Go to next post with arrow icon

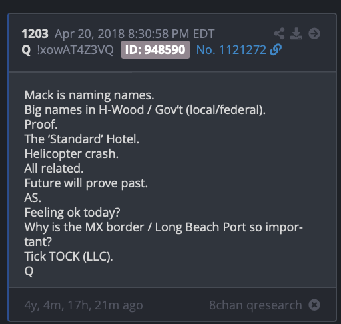pos(314,33)
